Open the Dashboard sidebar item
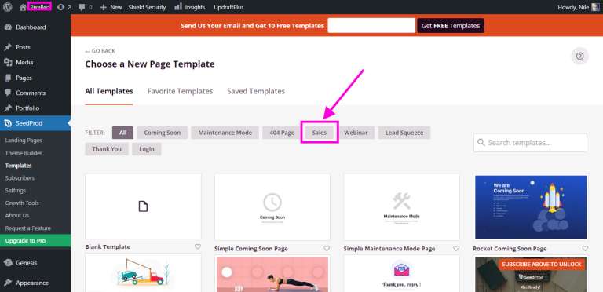603x292 pixels. [31, 27]
